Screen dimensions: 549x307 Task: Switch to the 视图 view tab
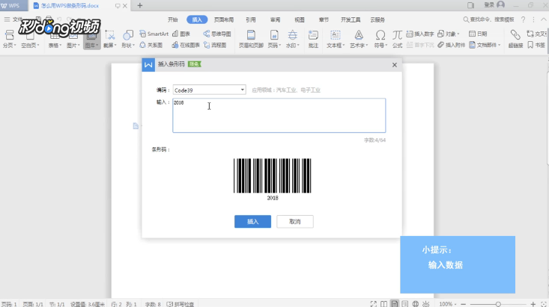tap(300, 20)
